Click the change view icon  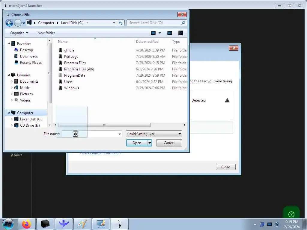153,33
